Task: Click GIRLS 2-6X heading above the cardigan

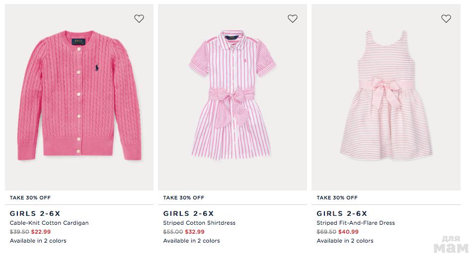Action: (x=35, y=214)
